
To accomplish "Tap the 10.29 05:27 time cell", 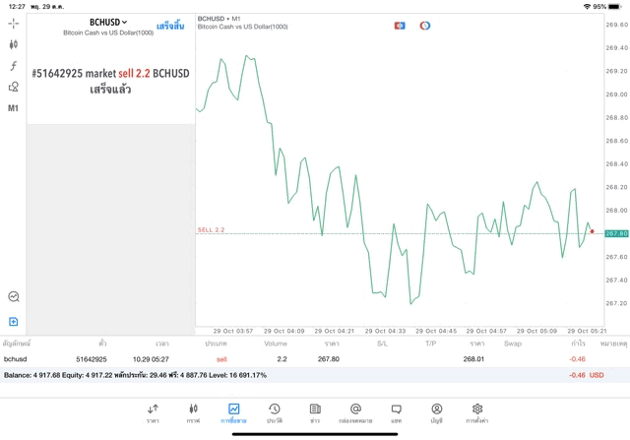I will 151,359.
